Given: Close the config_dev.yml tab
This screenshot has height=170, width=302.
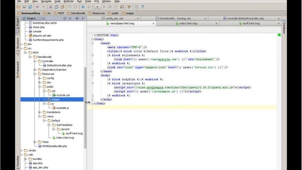Looking at the screenshot, I should pyautogui.click(x=138, y=18).
